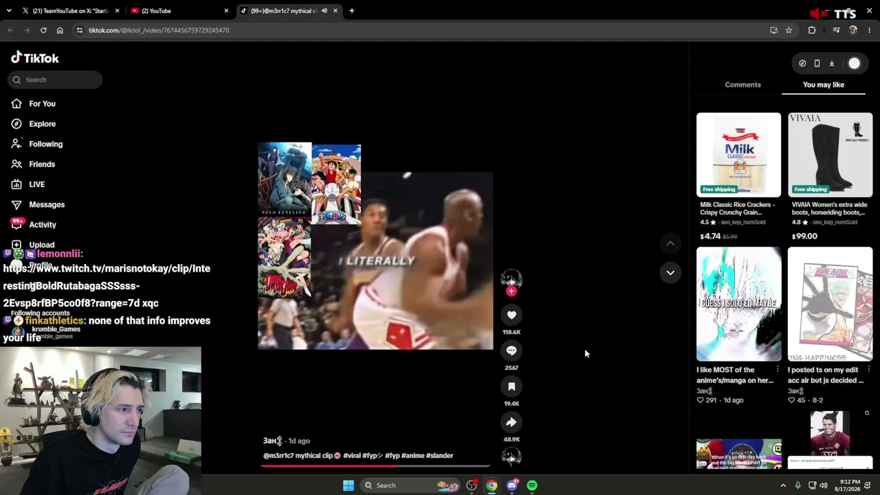Screen dimensions: 880x495
Task: Switch to the (2) YouTube browser tab
Action: point(179,11)
